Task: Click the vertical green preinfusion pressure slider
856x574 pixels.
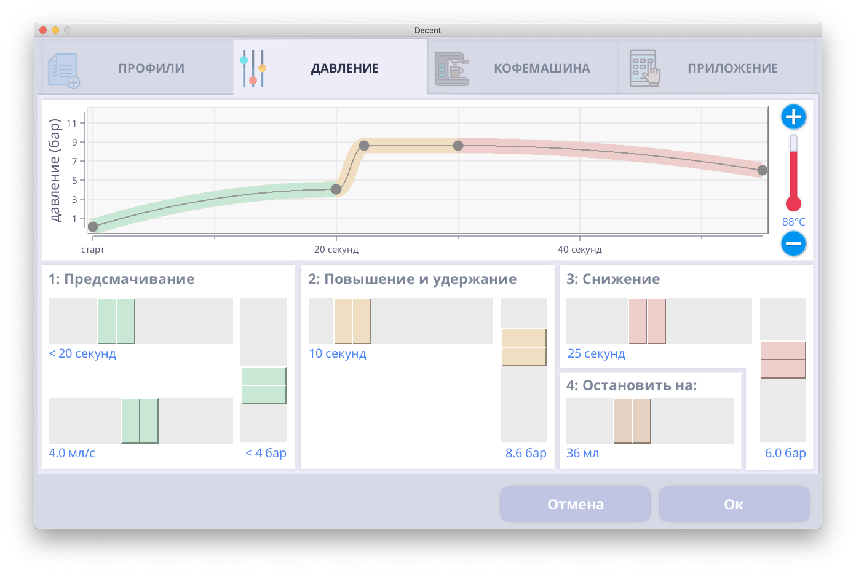Action: pyautogui.click(x=264, y=385)
